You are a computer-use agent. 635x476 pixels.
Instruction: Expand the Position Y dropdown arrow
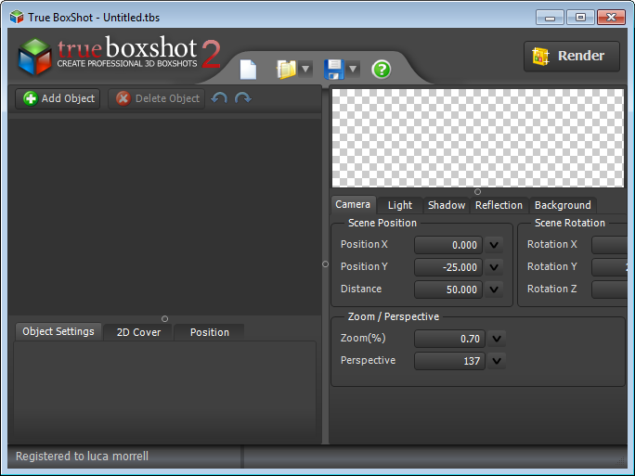coord(494,267)
